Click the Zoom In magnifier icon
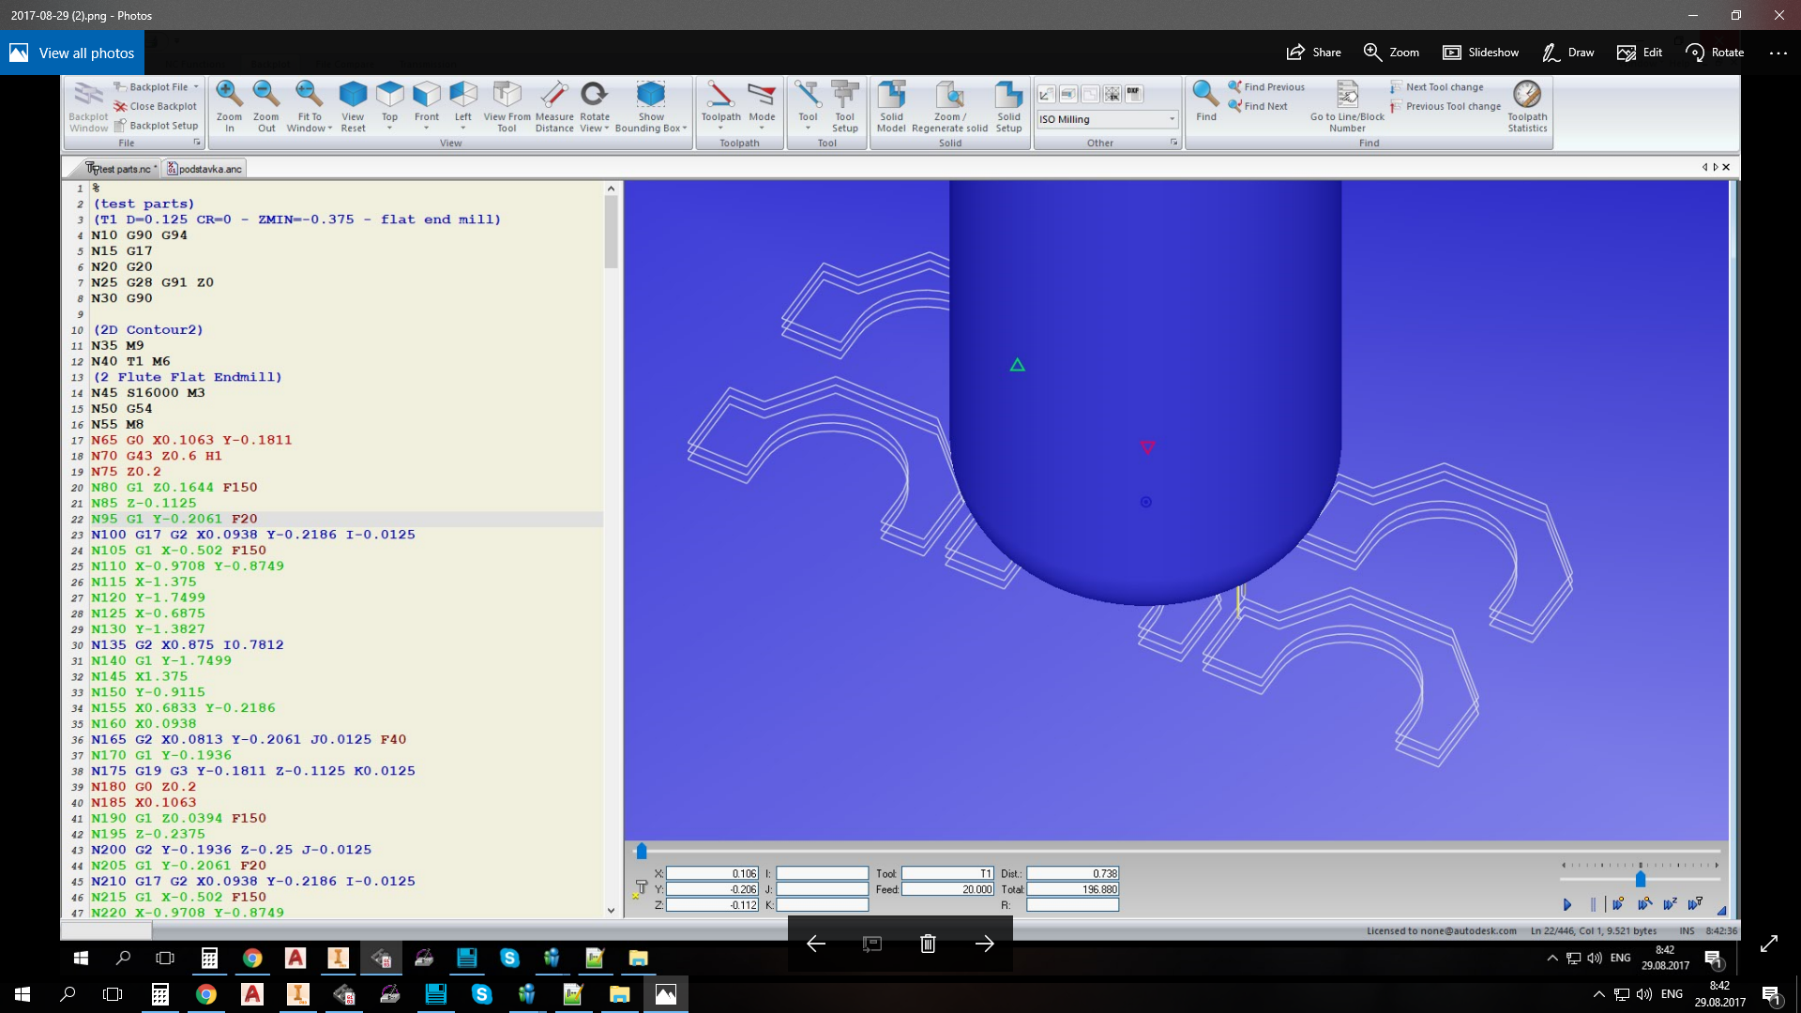The height and width of the screenshot is (1013, 1801). point(229,94)
